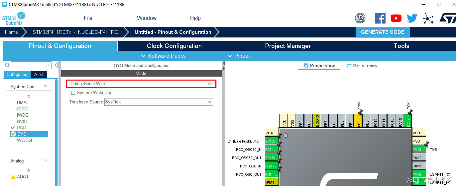This screenshot has height=186, width=456.
Task: Open the Timebase Source dropdown
Action: (159, 102)
